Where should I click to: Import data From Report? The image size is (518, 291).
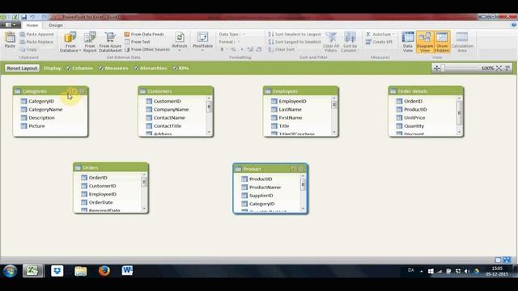click(90, 42)
